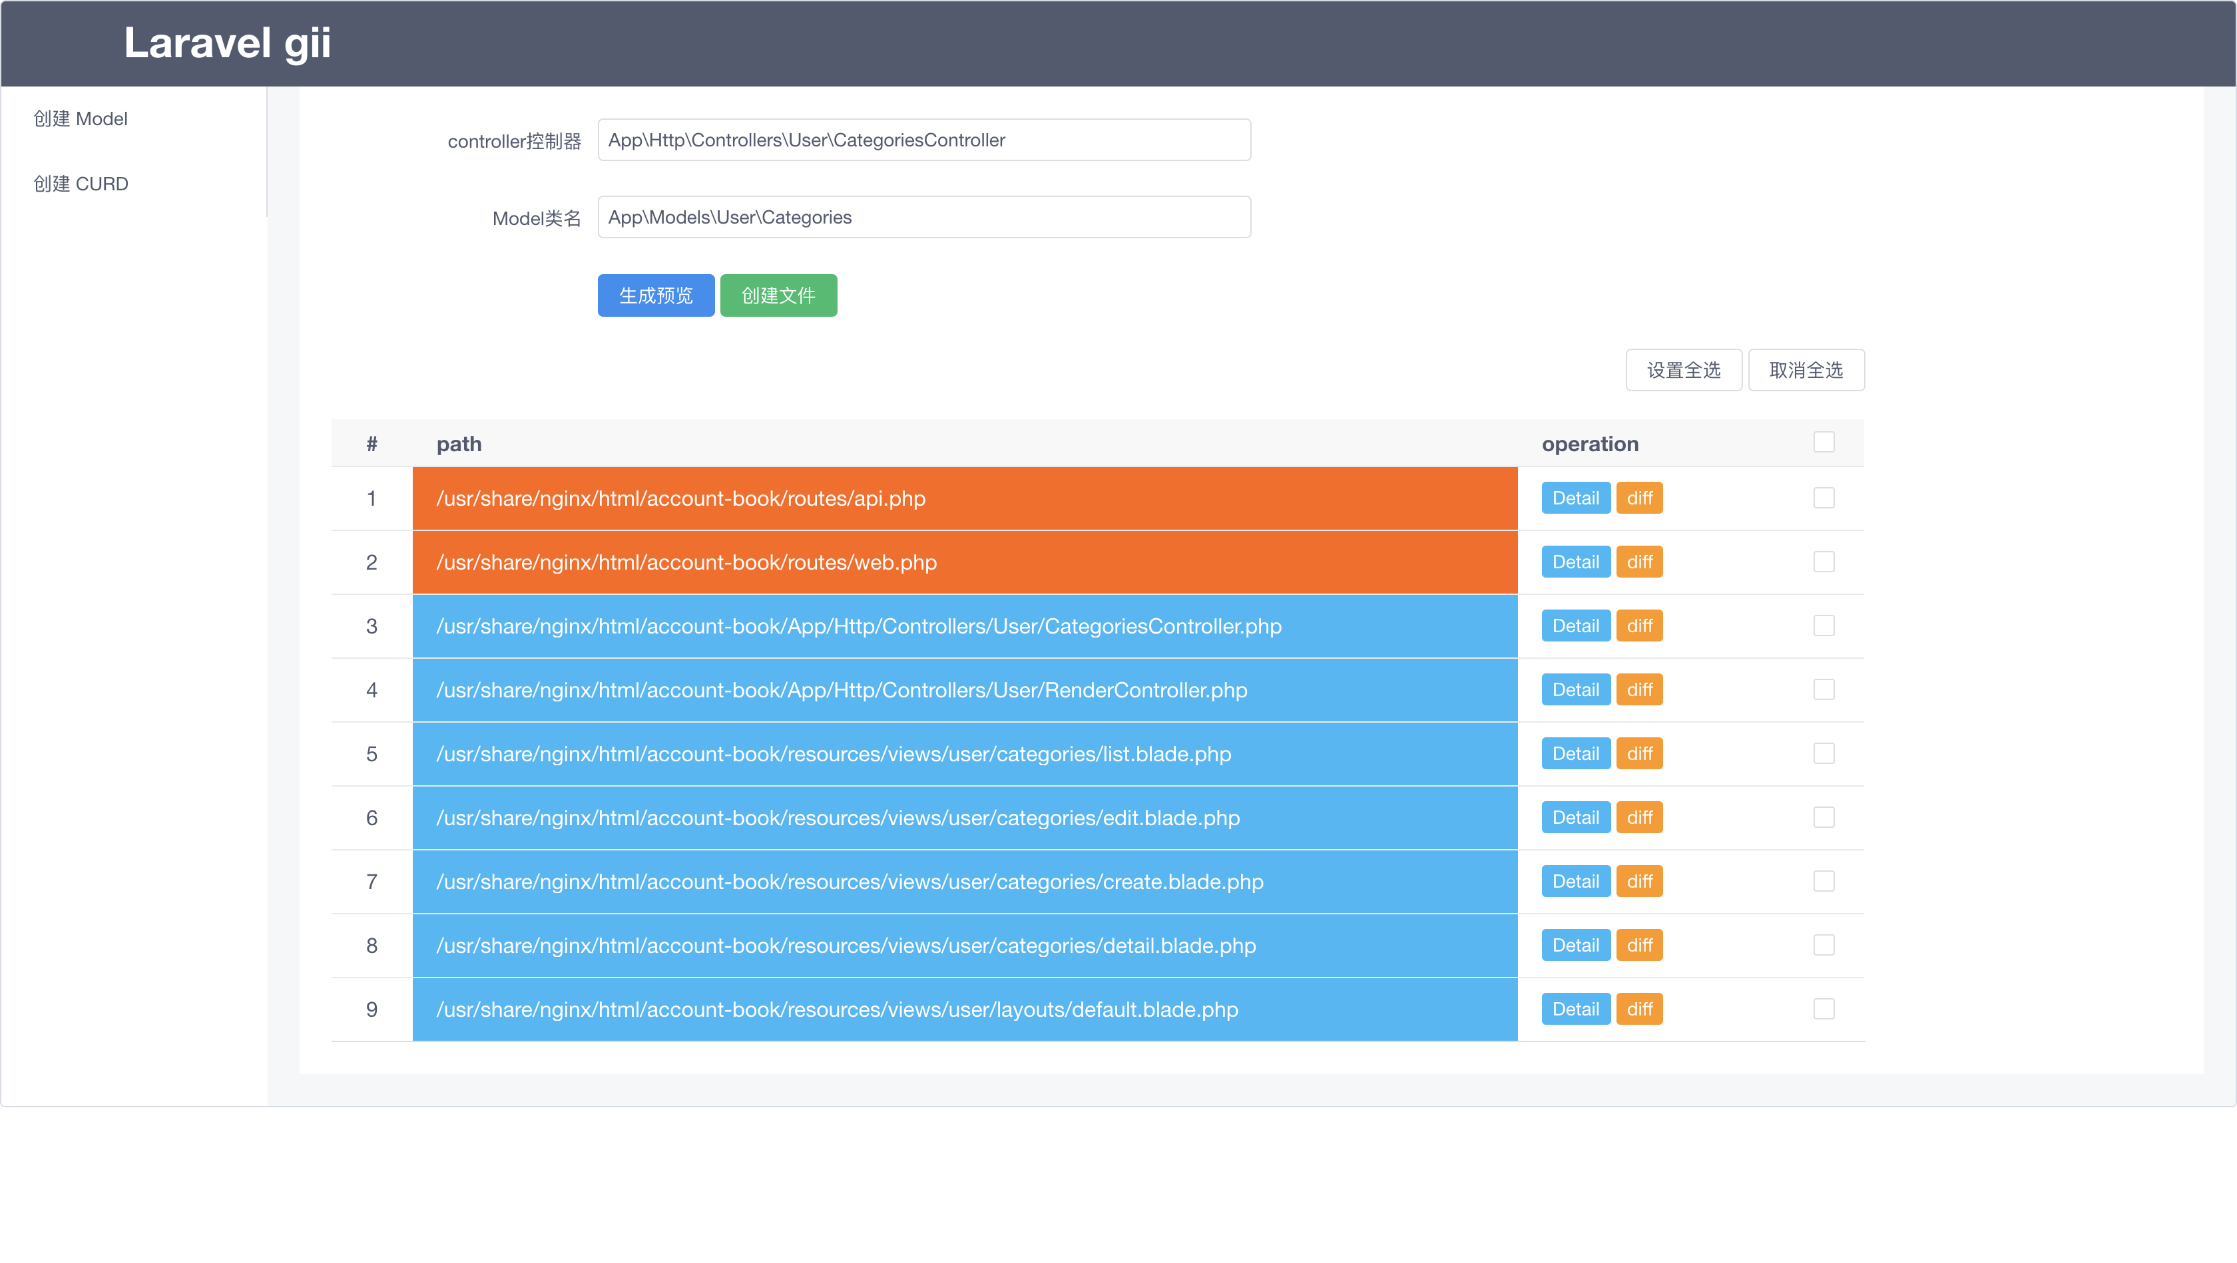Open Detail for CategoriesController.php
2237x1263 pixels.
point(1575,626)
